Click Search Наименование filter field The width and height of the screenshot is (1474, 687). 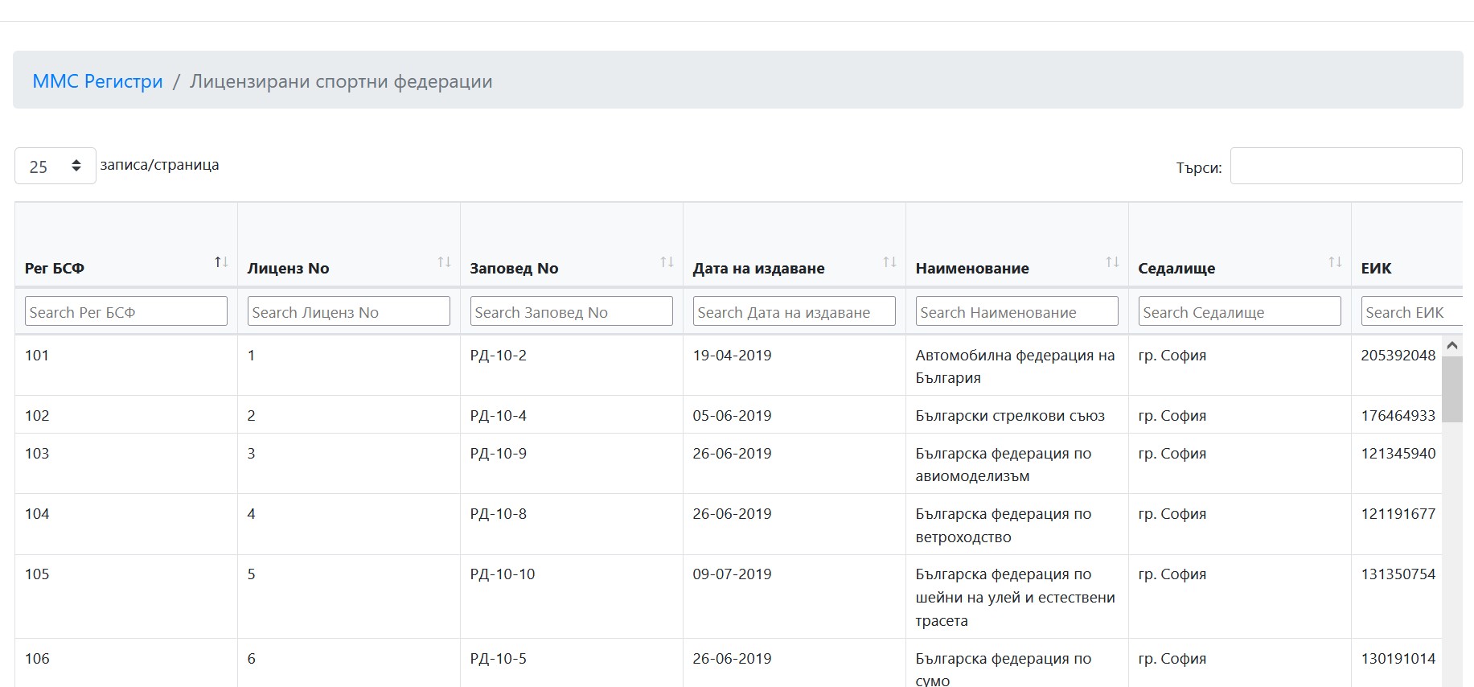(1017, 311)
